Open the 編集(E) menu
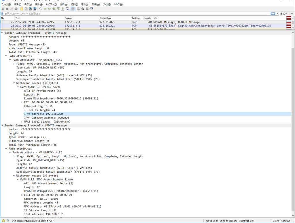 pyautogui.click(x=18, y=4)
